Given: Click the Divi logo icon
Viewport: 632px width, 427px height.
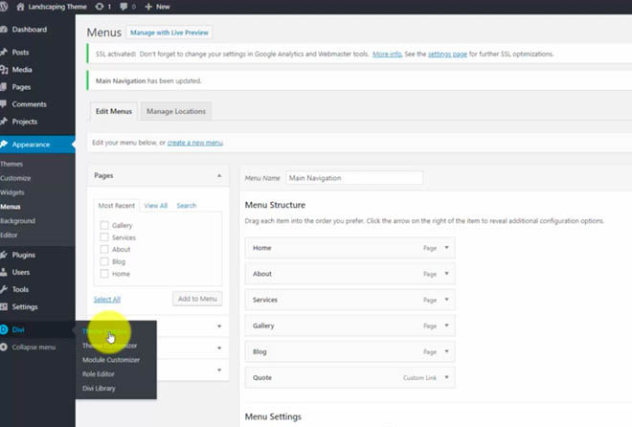Looking at the screenshot, I should (4, 329).
